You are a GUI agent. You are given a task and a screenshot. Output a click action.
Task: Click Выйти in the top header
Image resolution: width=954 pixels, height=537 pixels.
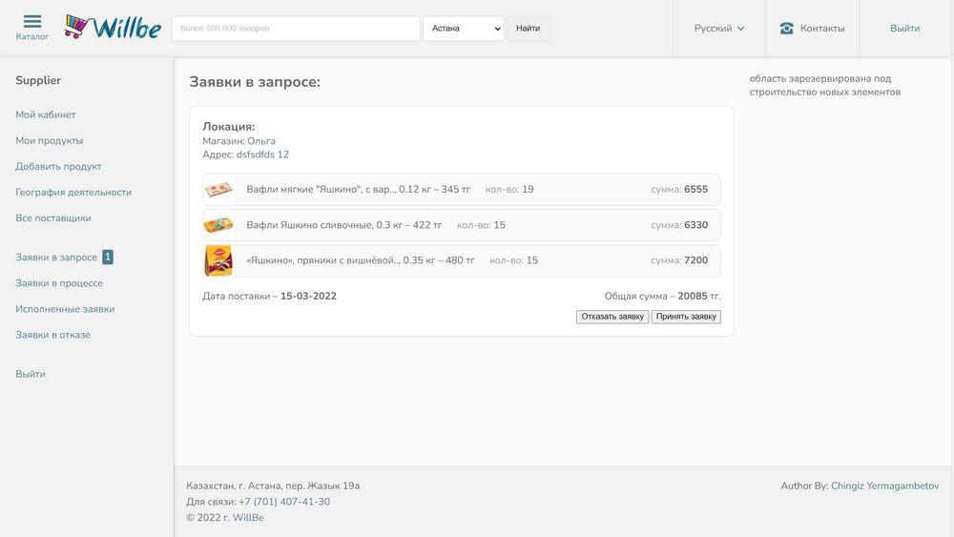click(904, 28)
